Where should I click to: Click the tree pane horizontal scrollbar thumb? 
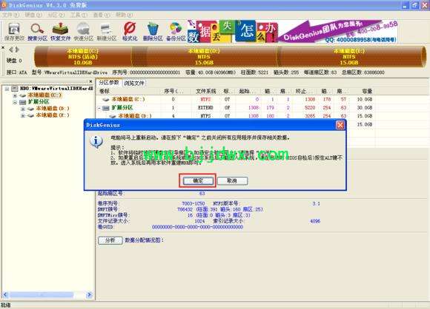[41, 295]
